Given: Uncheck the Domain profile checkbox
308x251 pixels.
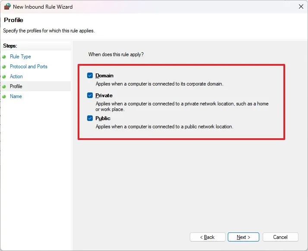Looking at the screenshot, I should 90,76.
